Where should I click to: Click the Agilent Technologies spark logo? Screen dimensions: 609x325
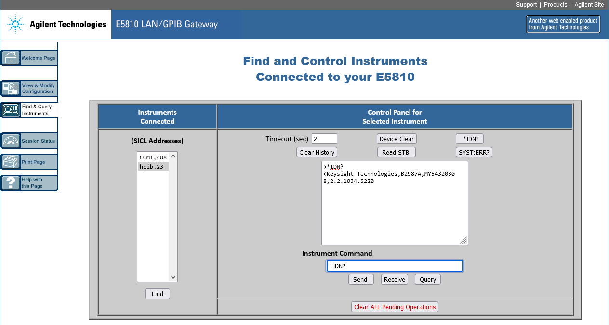pyautogui.click(x=16, y=24)
